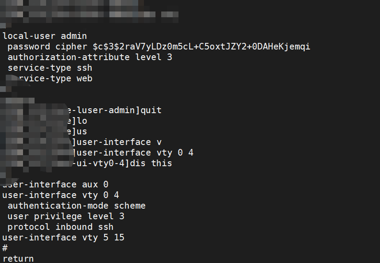Click the "user-interface aux 0" line
Viewport: 380px width, 263px height.
(55, 184)
